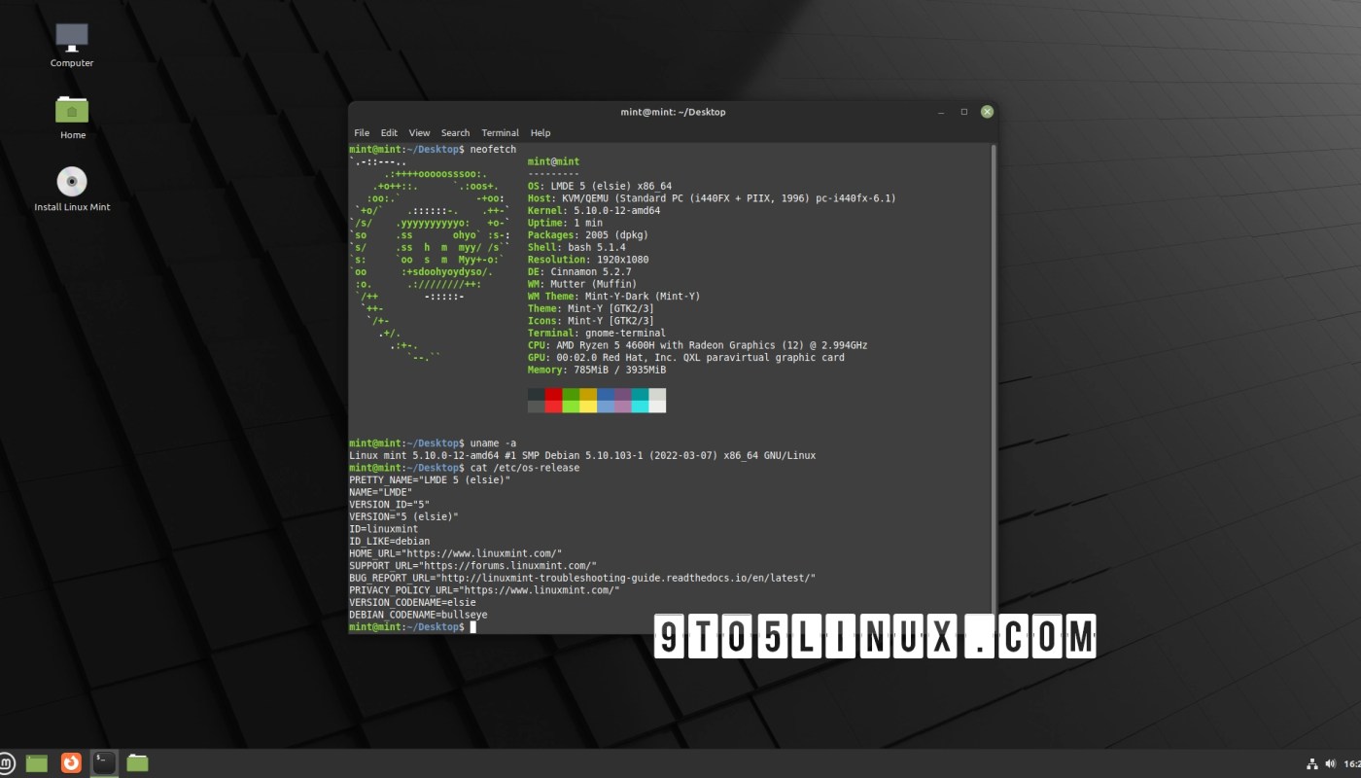Click the VERSION_CODENAME=elsie line
The width and height of the screenshot is (1361, 778).
pyautogui.click(x=412, y=602)
